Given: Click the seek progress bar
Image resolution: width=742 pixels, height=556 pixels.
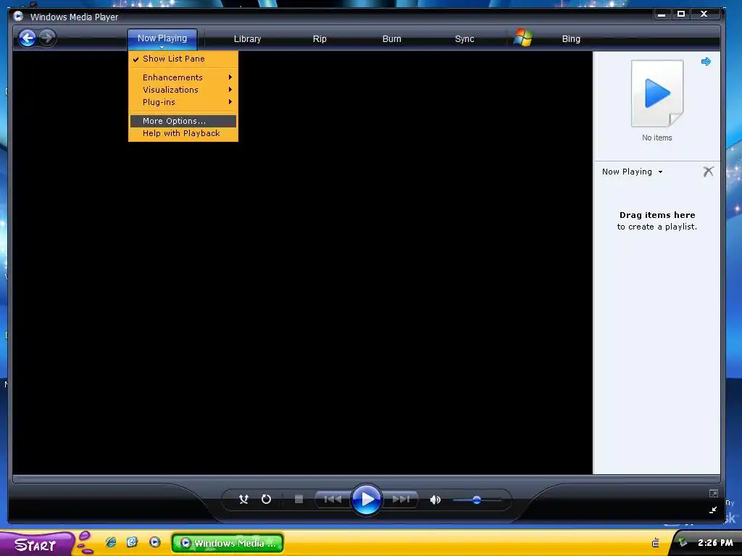Looking at the screenshot, I should [366, 479].
